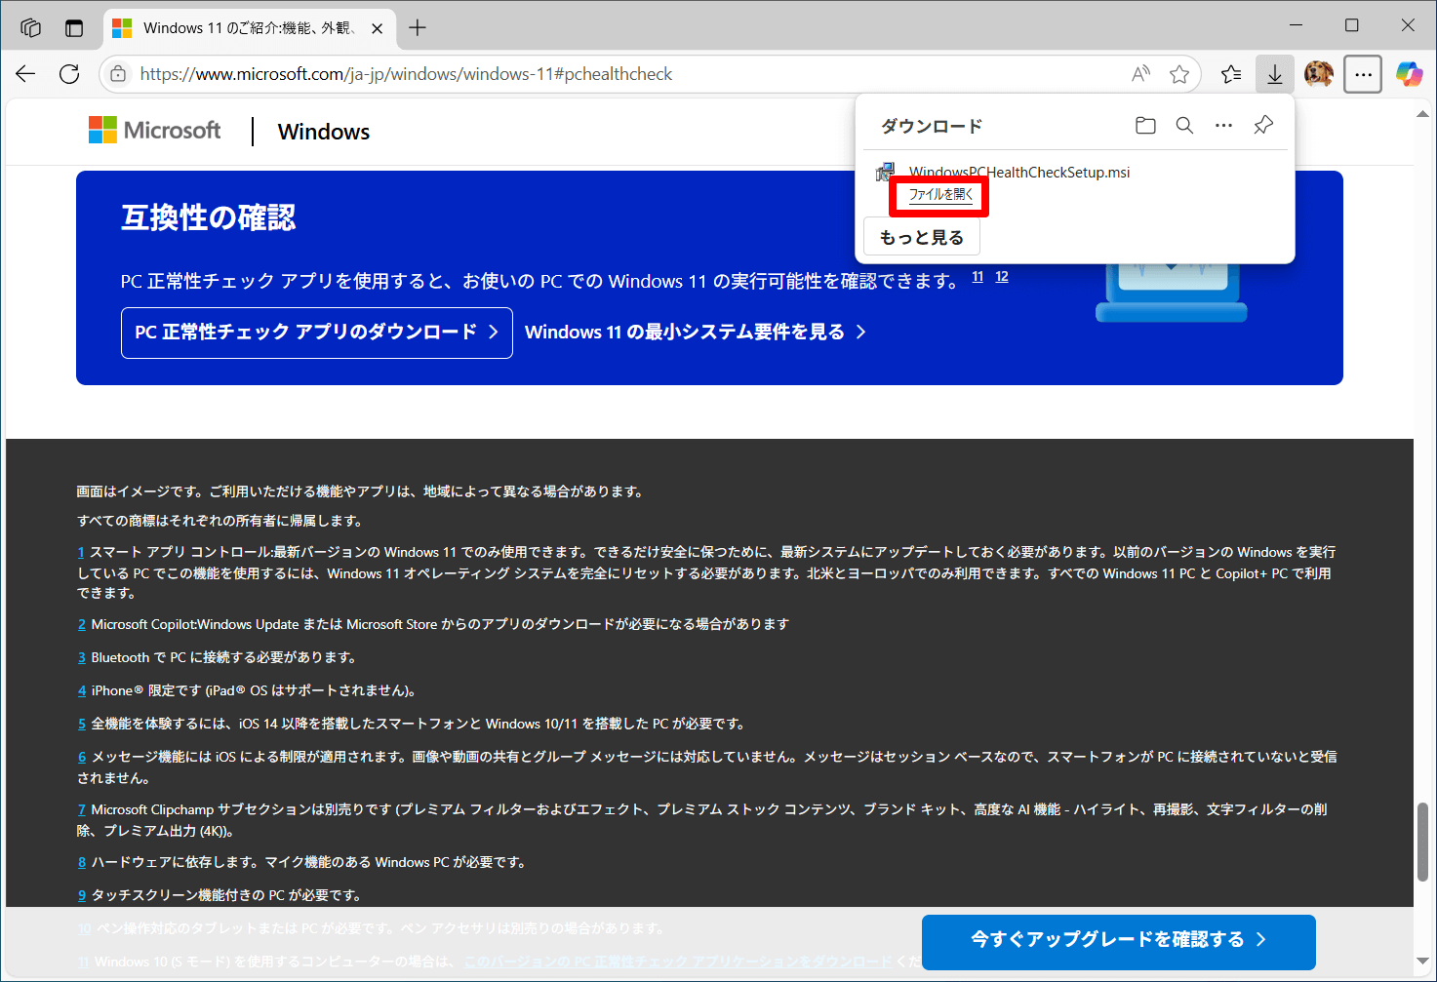Screen dimensions: 1437x982
Task: Click the vertical scrollbar thumb
Action: [x=1423, y=841]
